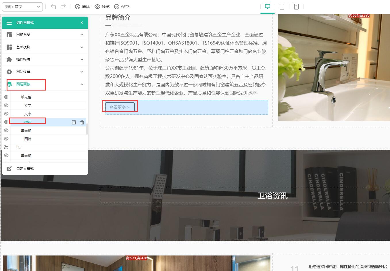Open the 网站设置 menu item
This screenshot has width=390, height=271.
tap(45, 72)
